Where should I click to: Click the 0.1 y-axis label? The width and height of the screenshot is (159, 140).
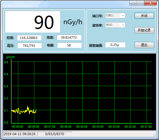6,110
